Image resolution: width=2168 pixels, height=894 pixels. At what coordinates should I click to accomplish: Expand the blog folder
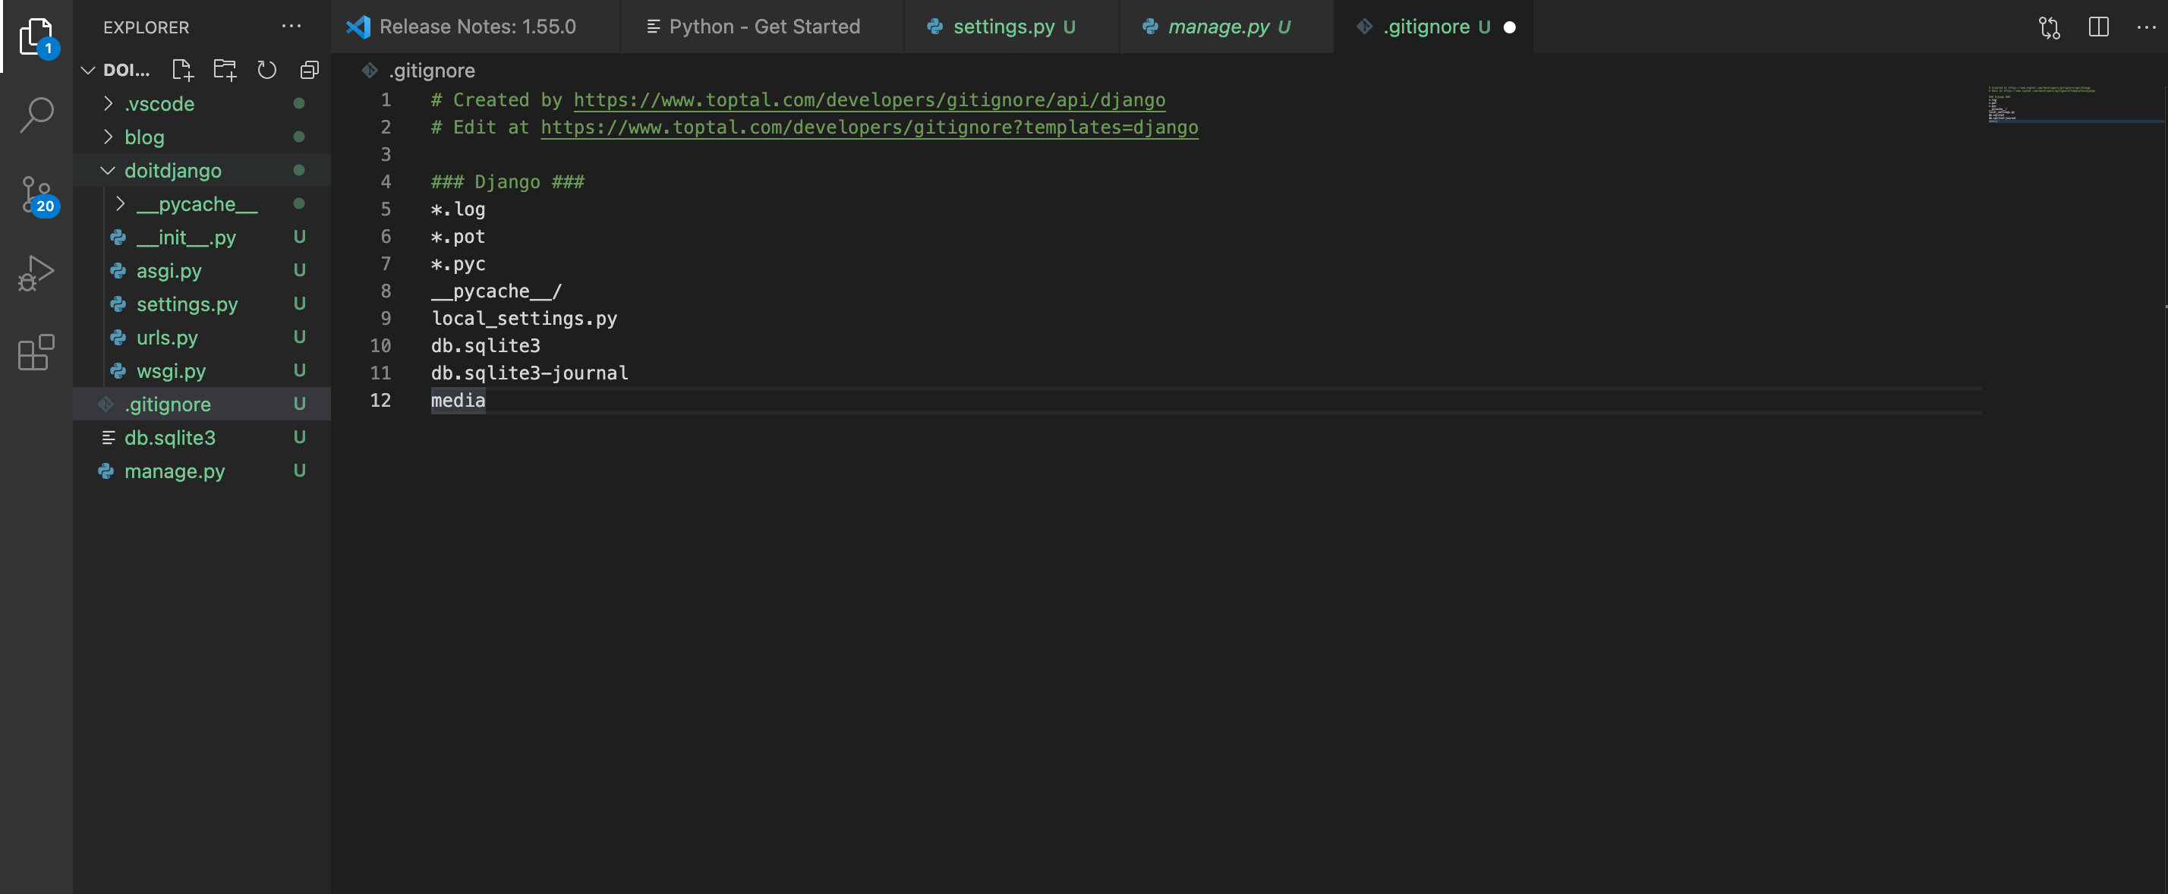click(144, 137)
